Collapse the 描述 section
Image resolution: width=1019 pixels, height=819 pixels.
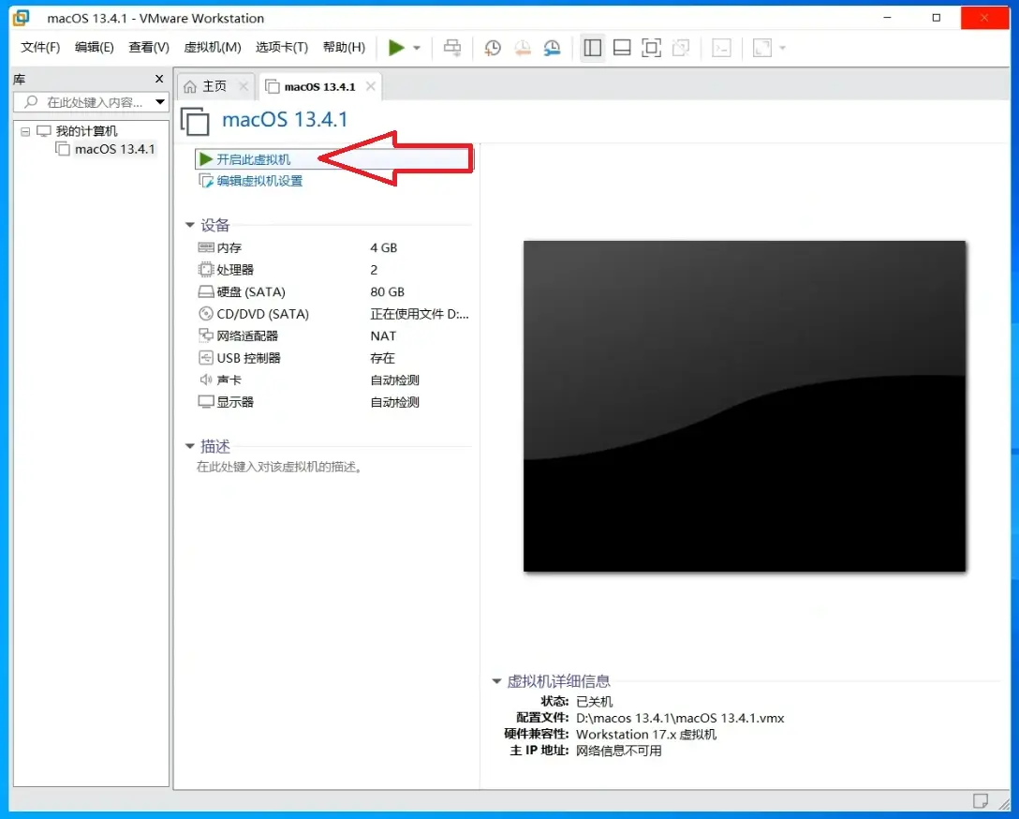click(190, 446)
